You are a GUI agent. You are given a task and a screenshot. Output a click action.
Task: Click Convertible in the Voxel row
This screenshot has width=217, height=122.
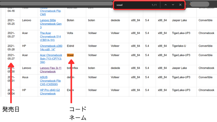coord(205,55)
